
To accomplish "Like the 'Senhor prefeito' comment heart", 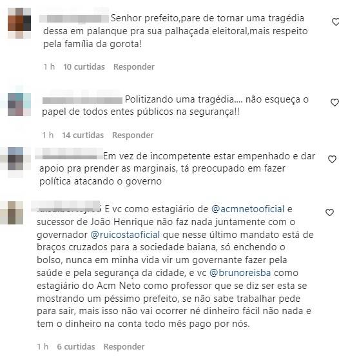I will pyautogui.click(x=336, y=22).
